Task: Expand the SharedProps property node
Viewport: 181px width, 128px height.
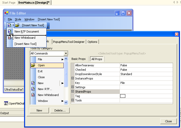Action: (x=73, y=92)
